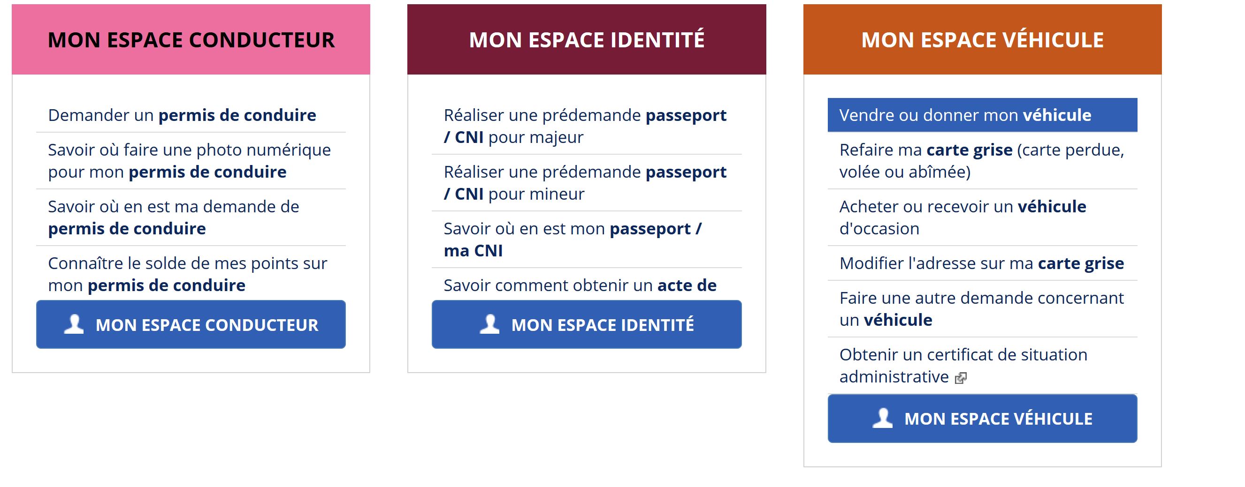Track où en est mon passeport

(573, 240)
